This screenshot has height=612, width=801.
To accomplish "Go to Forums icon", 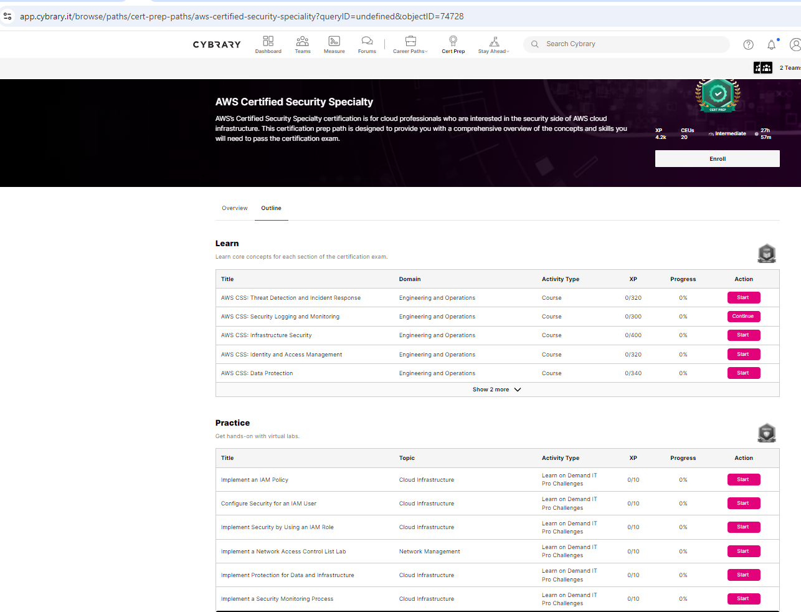I will click(x=367, y=41).
